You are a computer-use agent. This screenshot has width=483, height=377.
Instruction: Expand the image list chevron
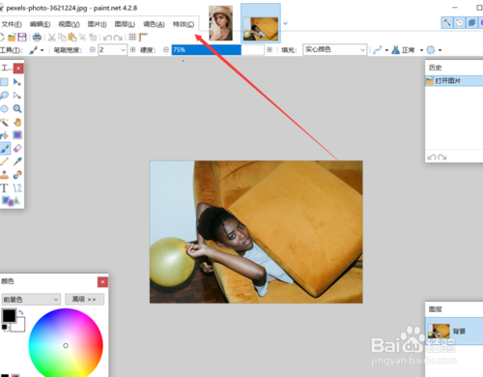click(285, 23)
